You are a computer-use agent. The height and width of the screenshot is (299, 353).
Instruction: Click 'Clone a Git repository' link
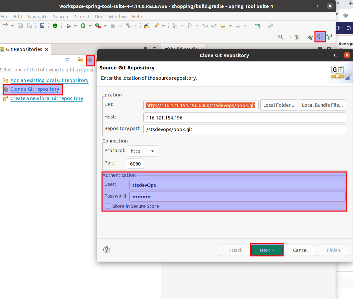coord(35,89)
